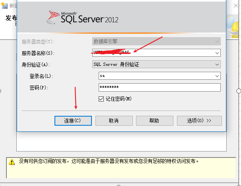Toggle Remember password (记住密码) checkbox

101,99
